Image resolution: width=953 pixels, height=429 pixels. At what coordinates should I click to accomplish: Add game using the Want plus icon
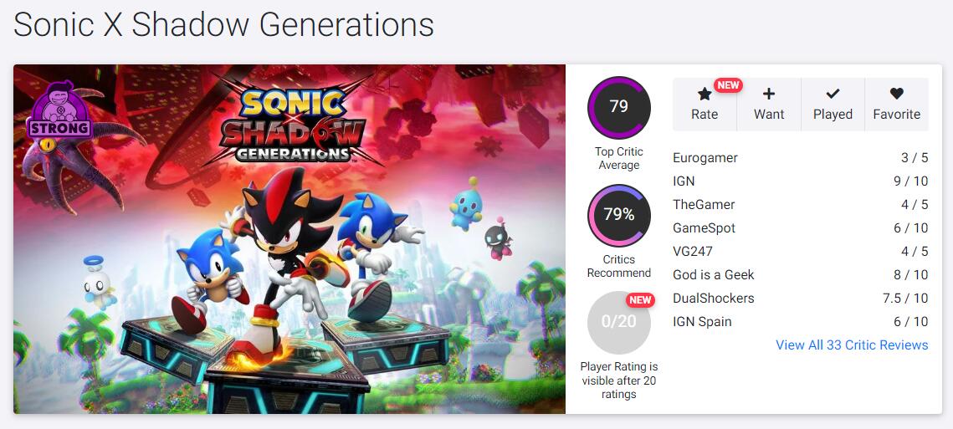click(769, 94)
